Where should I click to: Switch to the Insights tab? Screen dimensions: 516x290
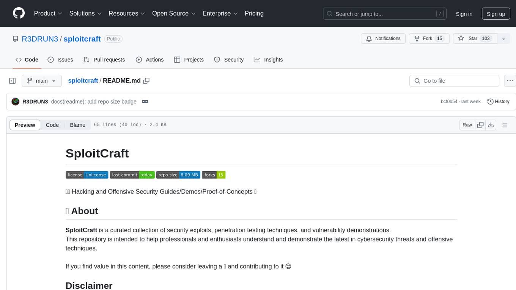268,60
